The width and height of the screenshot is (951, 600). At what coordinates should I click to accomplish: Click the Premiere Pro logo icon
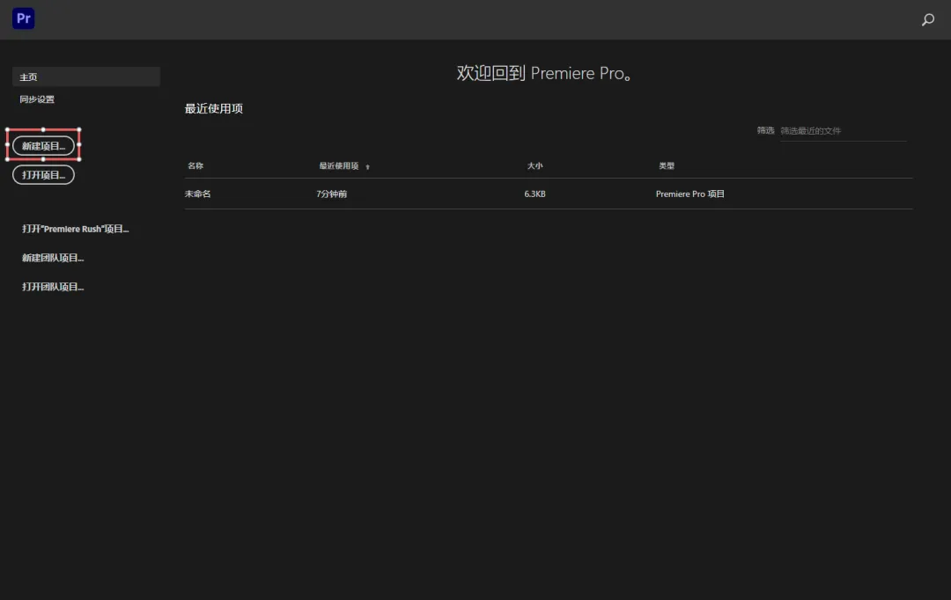(23, 18)
